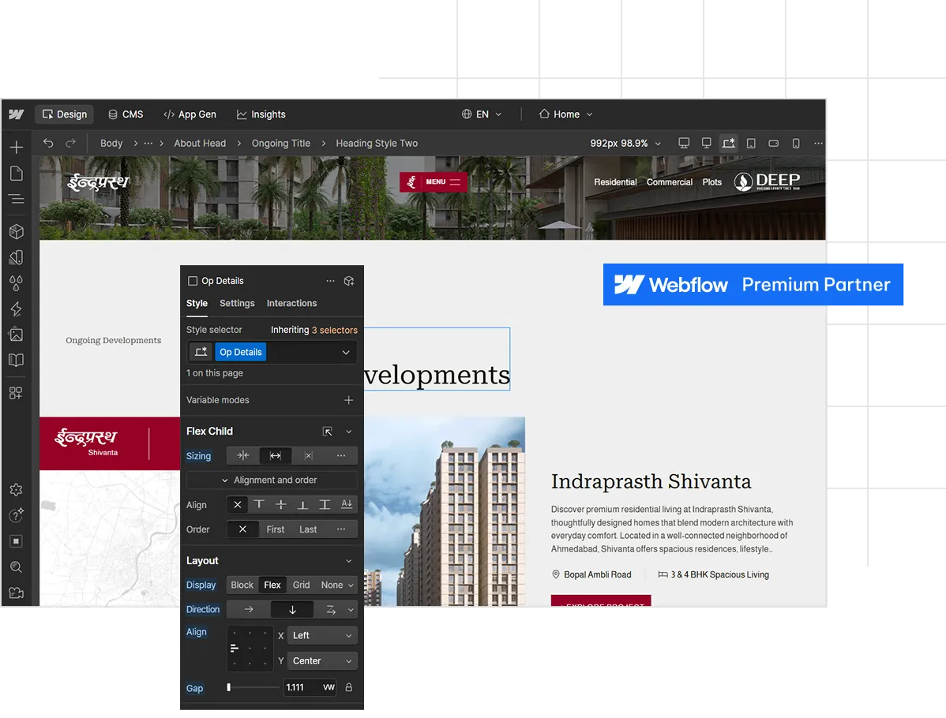Open the Assets image icon
Image resolution: width=946 pixels, height=718 pixels.
[x=17, y=335]
